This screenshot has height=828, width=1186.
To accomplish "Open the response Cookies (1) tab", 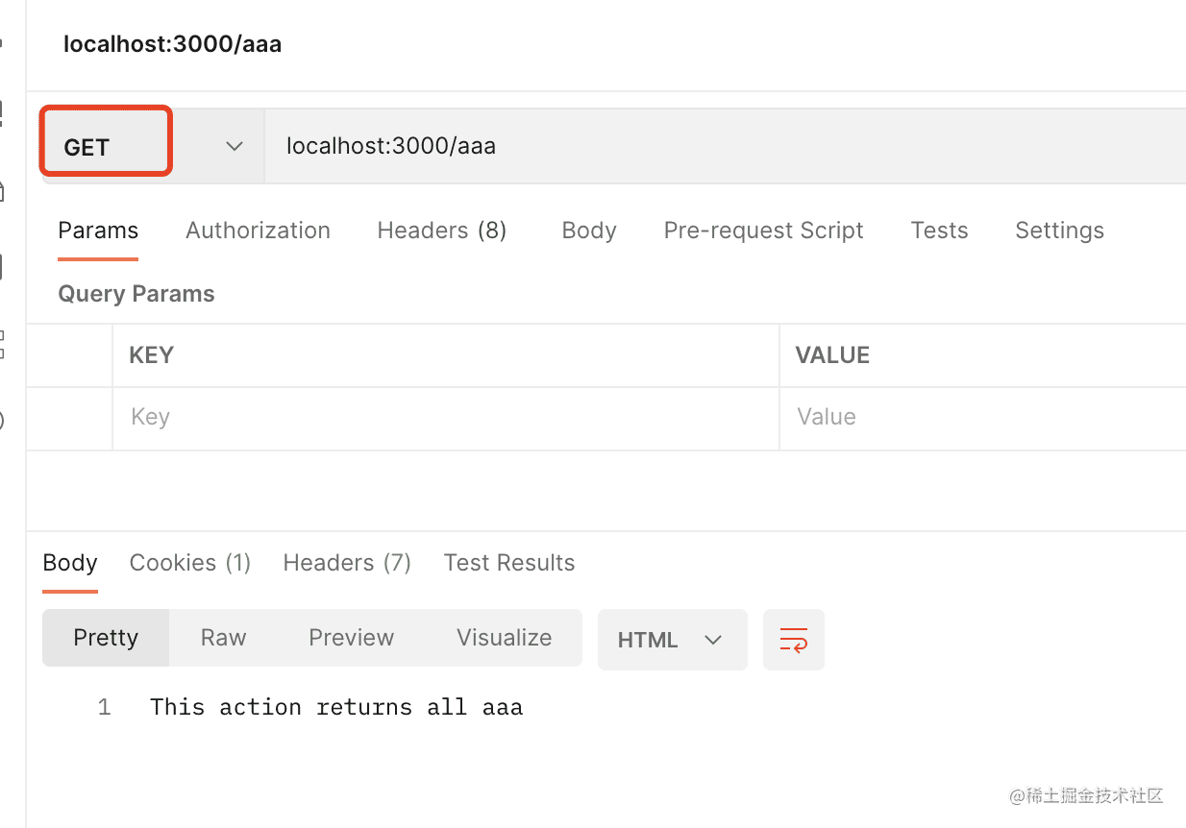I will (189, 563).
